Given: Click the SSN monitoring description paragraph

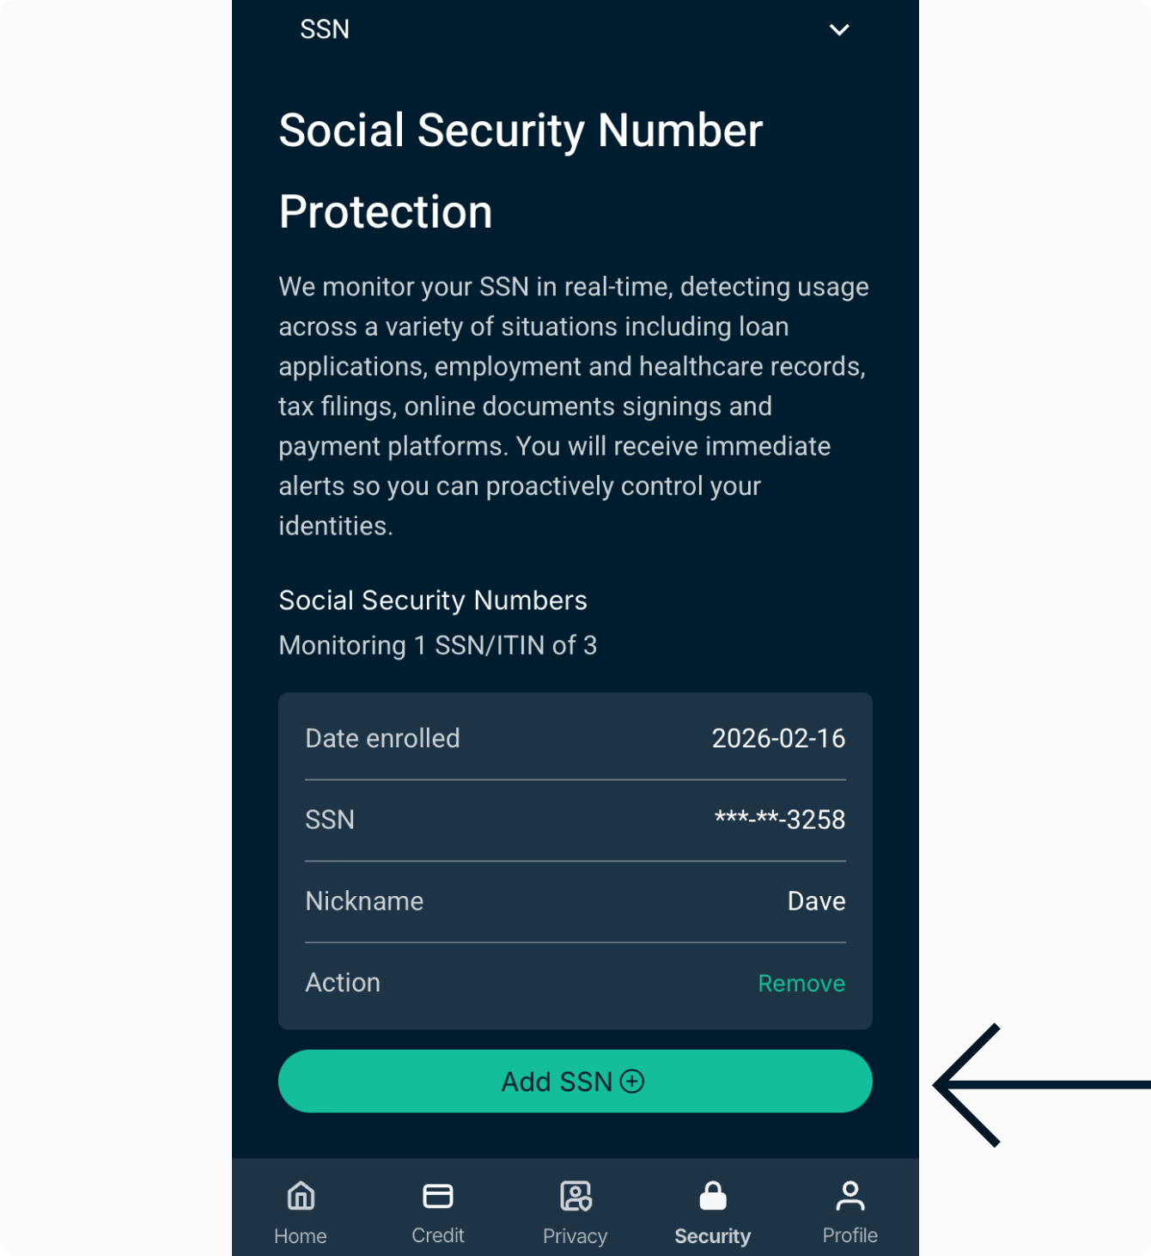Looking at the screenshot, I should pos(574,405).
